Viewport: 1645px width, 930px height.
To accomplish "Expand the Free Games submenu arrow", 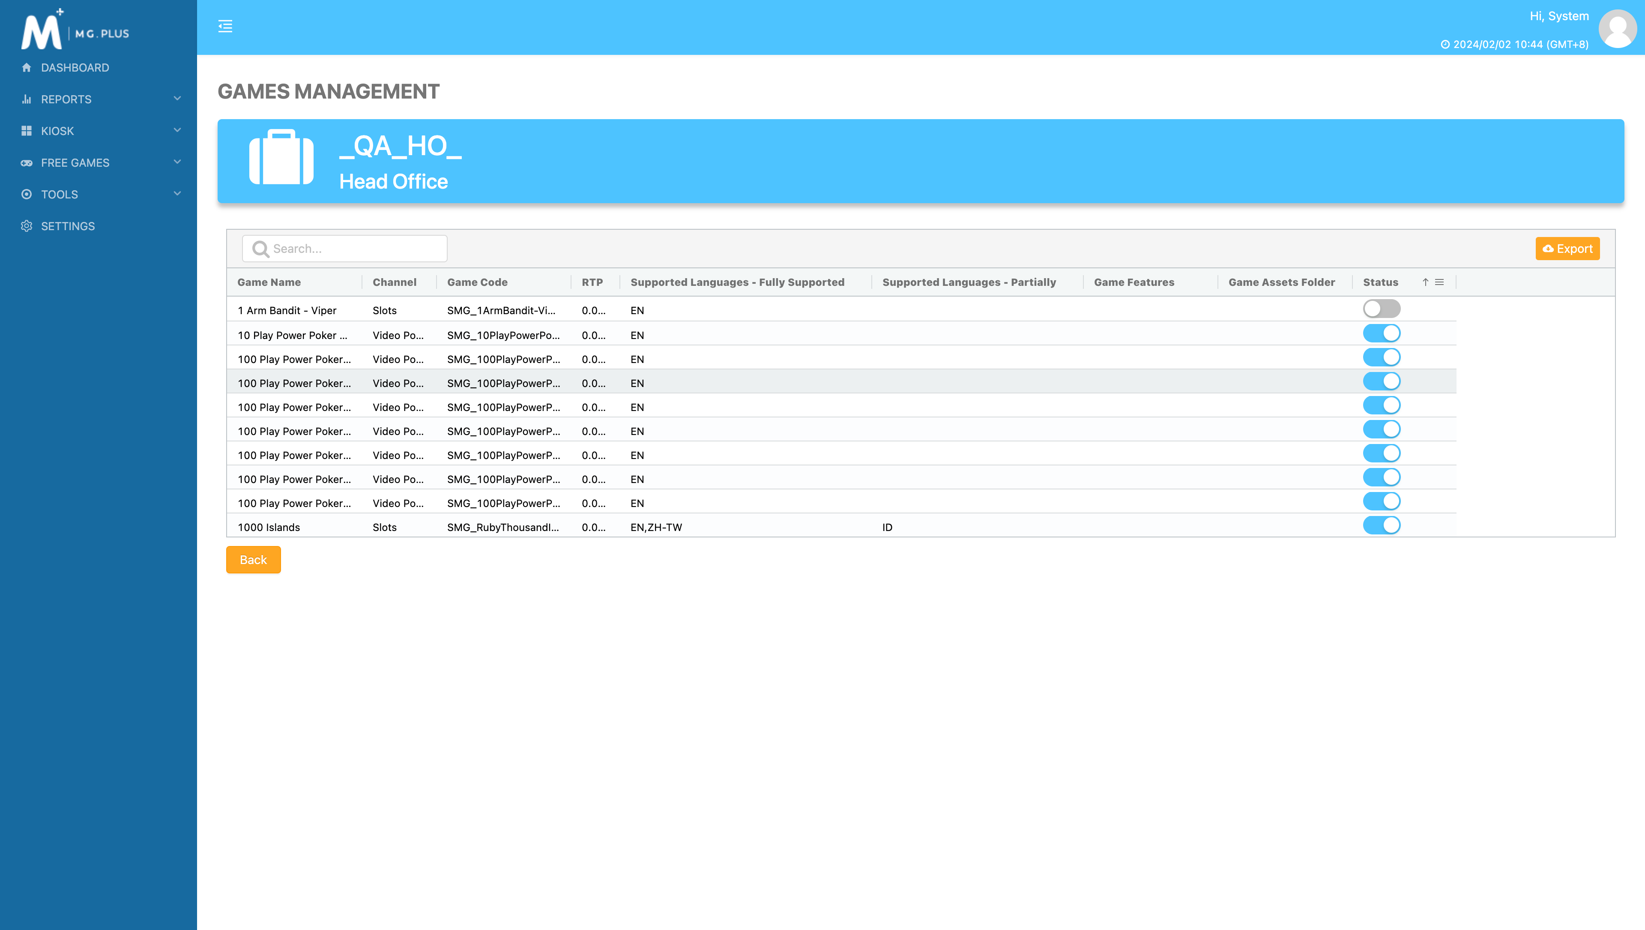I will pyautogui.click(x=177, y=162).
